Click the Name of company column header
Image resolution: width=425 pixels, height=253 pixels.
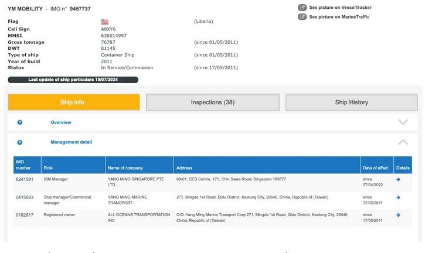140,165
